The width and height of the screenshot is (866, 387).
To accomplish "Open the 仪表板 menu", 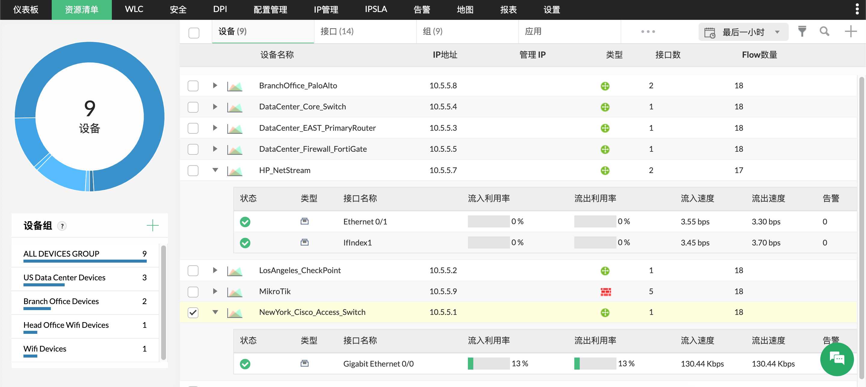I will [26, 10].
